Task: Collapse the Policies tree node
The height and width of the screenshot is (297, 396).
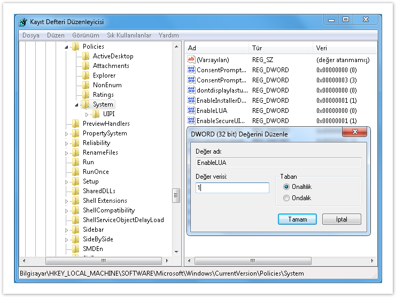Action: click(67, 47)
